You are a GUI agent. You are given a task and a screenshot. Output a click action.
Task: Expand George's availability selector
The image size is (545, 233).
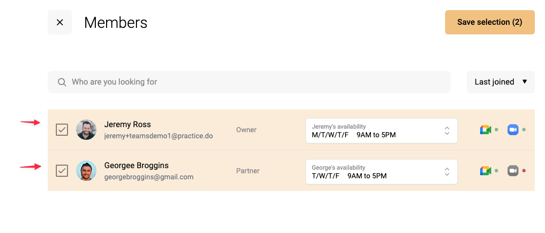coord(381,172)
